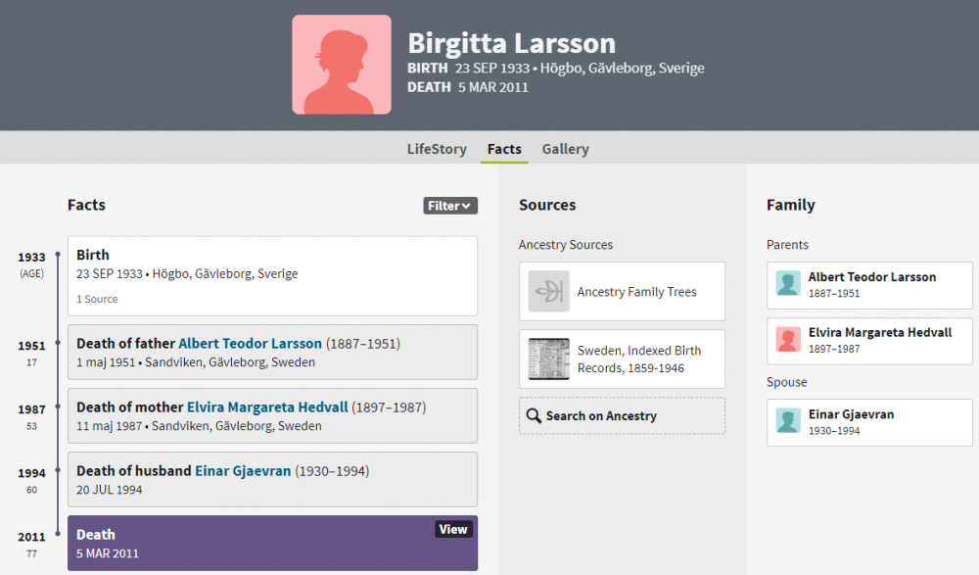Open the Swedish birth records thumbnail image
This screenshot has width=979, height=575.
click(549, 359)
